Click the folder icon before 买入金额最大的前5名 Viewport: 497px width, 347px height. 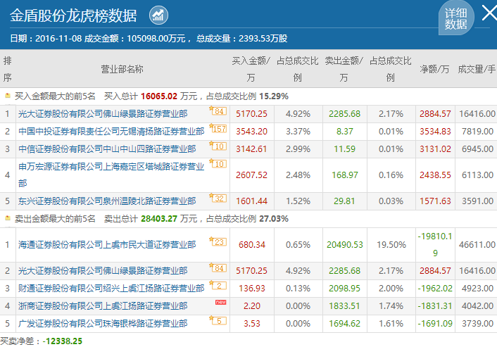pos(8,96)
